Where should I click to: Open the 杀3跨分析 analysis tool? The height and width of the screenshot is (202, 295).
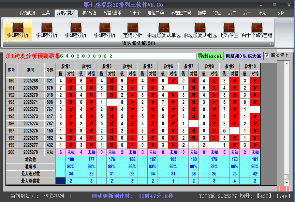(105, 30)
